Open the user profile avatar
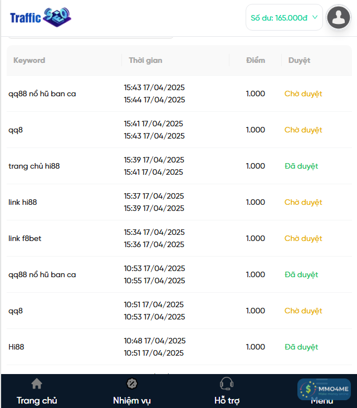The height and width of the screenshot is (408, 357). click(338, 17)
